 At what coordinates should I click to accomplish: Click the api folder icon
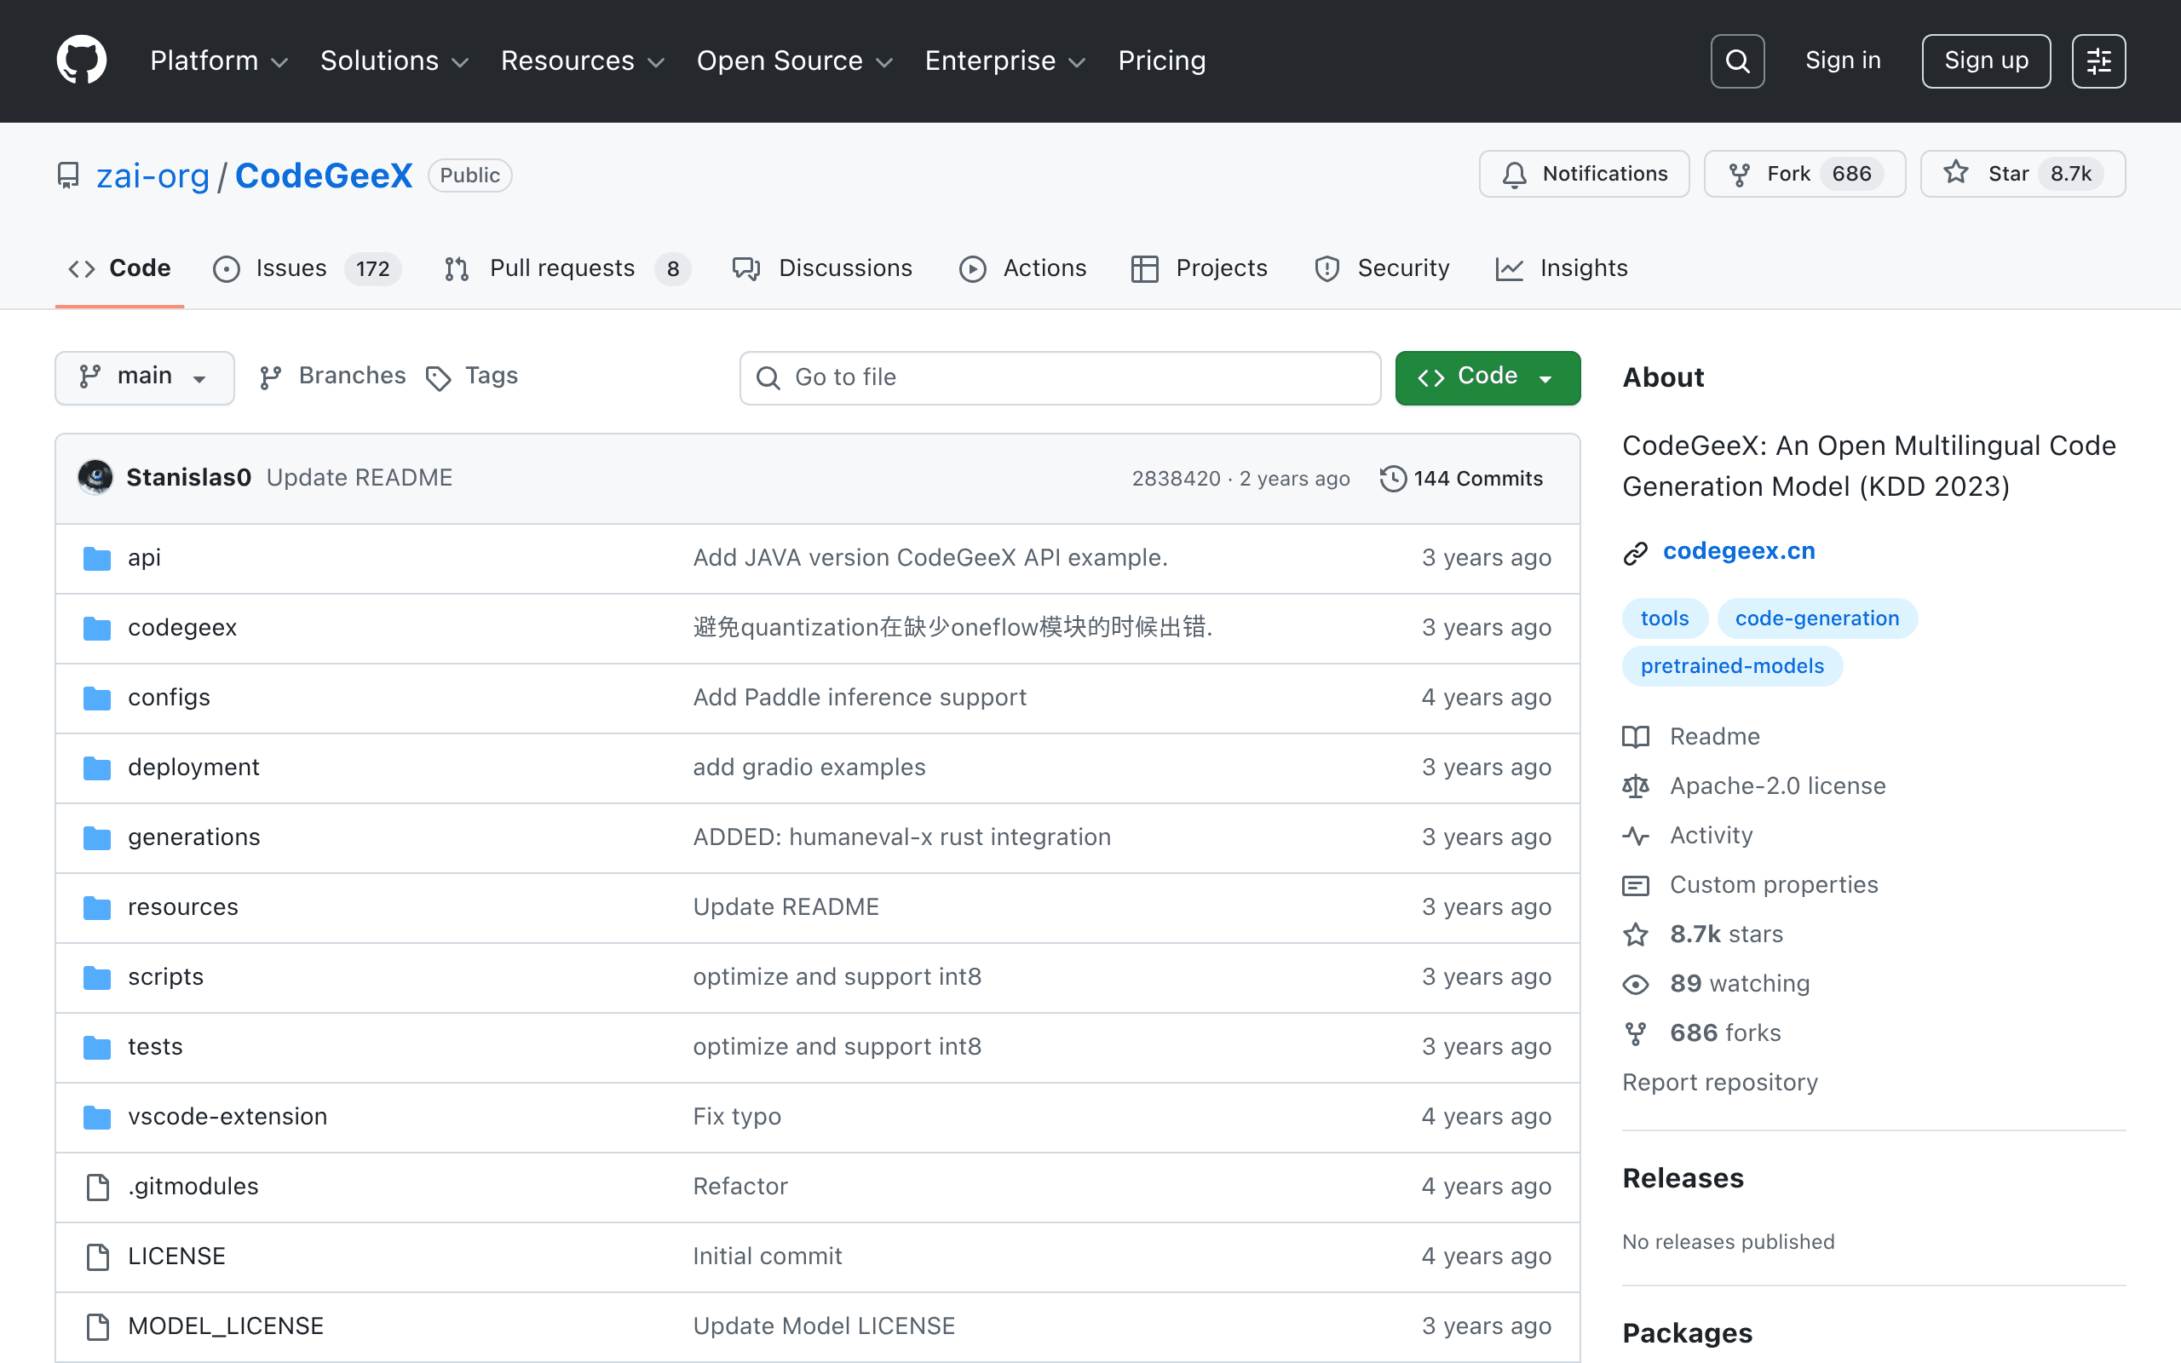coord(97,559)
